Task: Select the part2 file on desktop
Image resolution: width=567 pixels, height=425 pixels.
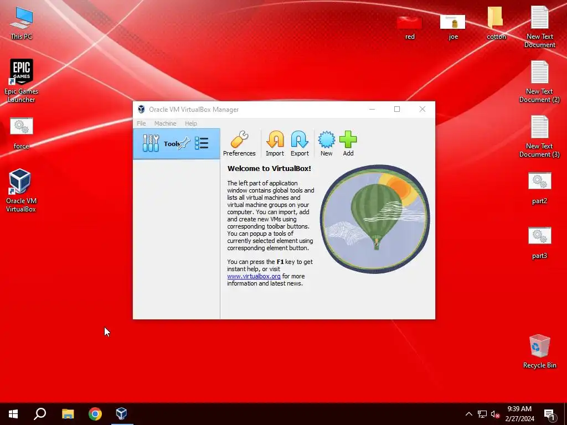Action: click(x=539, y=188)
